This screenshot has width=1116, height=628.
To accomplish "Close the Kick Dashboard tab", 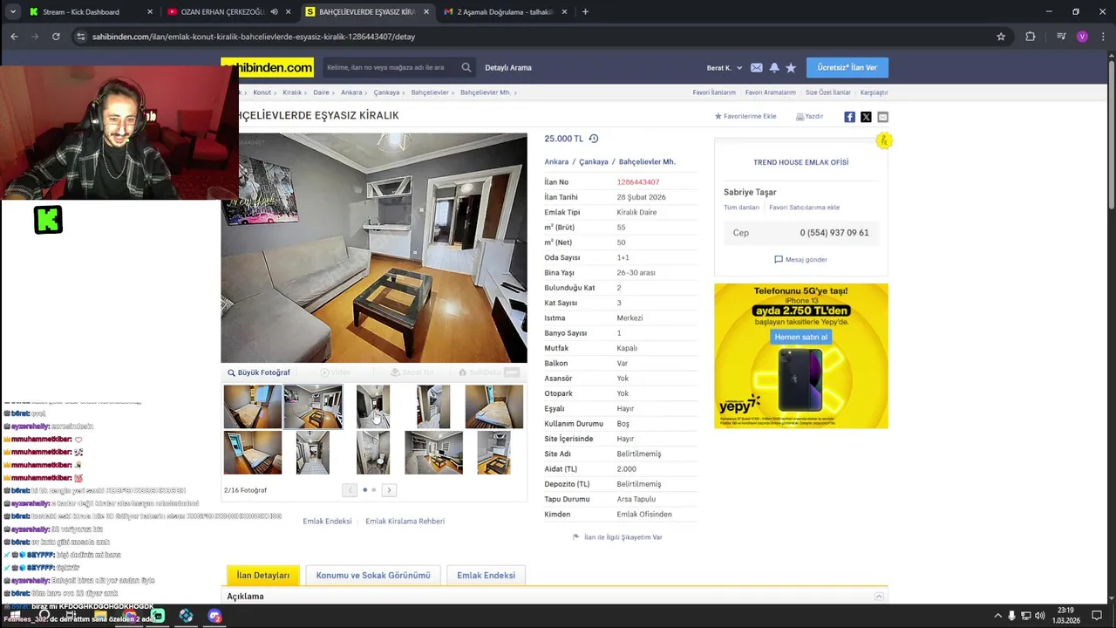I will pos(150,12).
